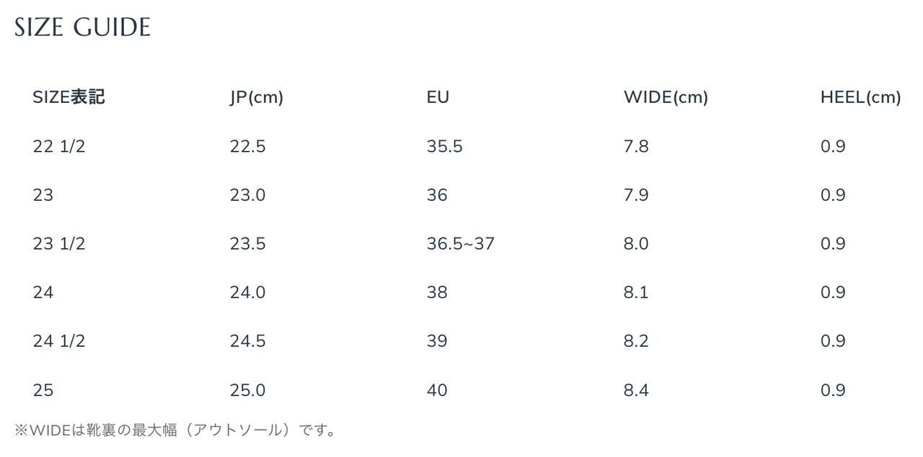
Task: Click the EU column header
Action: 438,97
